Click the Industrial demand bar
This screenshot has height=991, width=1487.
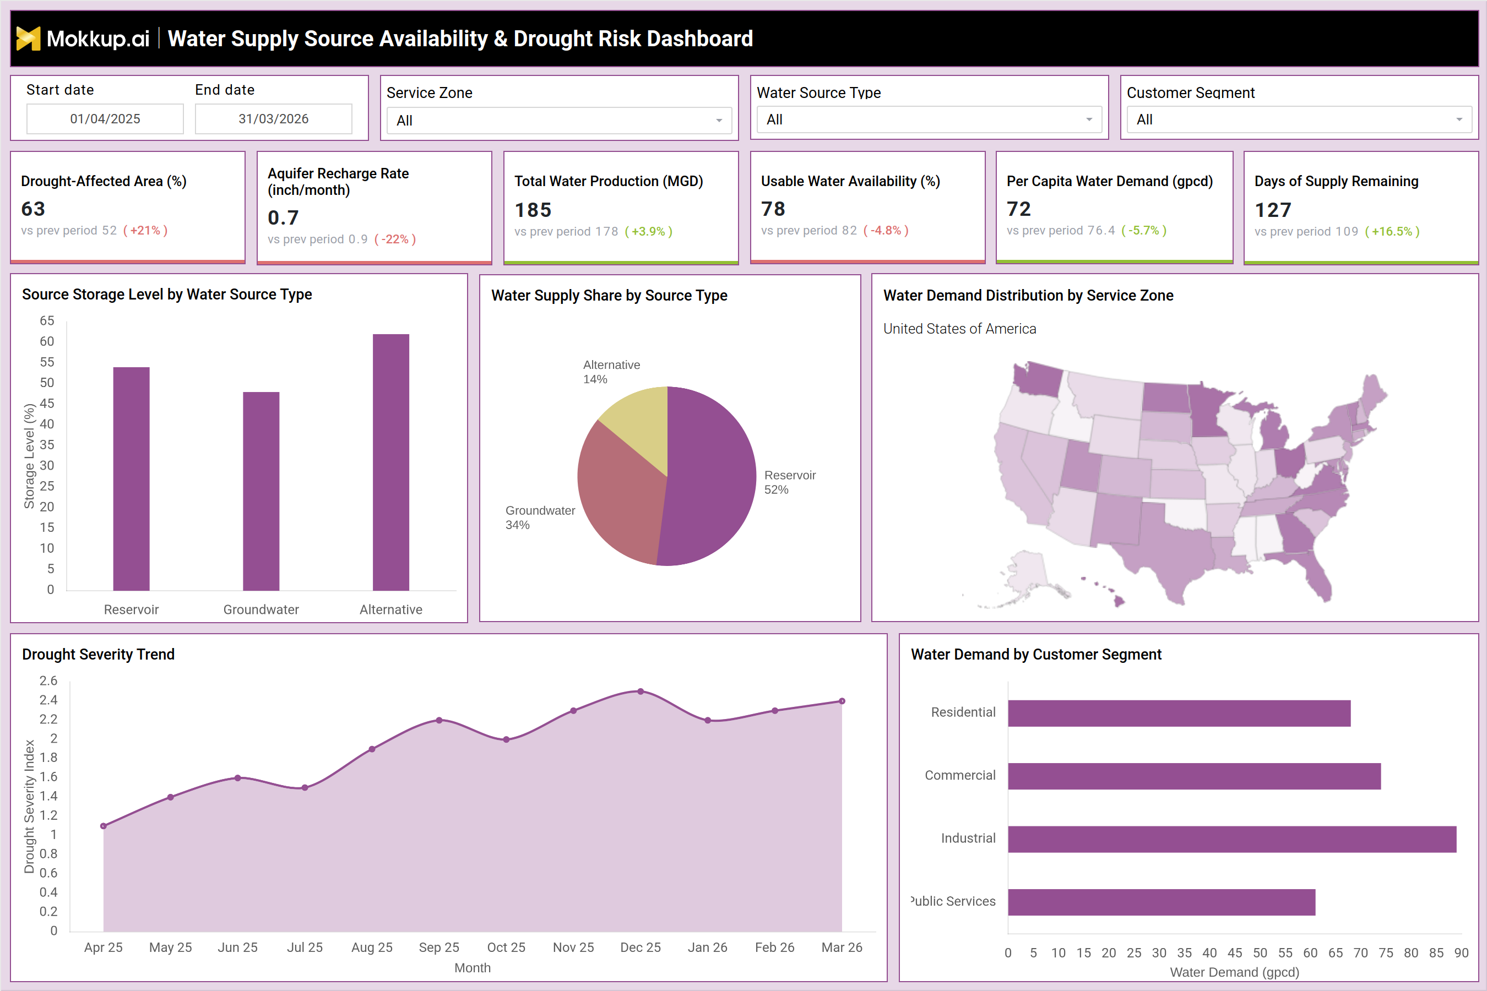[x=1232, y=839]
